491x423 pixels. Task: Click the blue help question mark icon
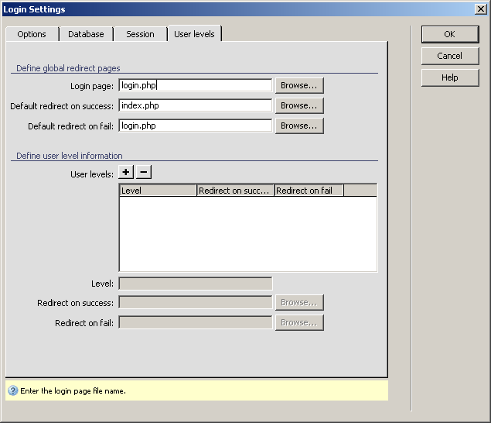point(13,390)
